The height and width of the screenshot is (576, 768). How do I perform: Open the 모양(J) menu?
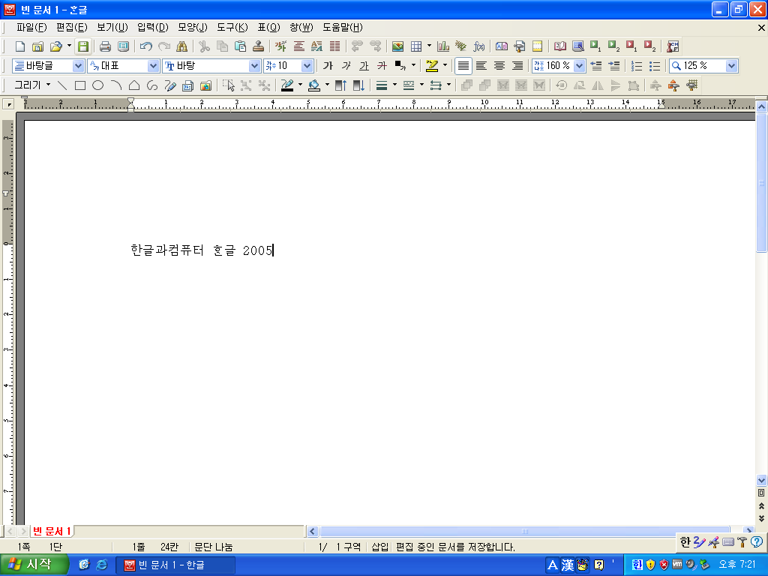(x=193, y=28)
